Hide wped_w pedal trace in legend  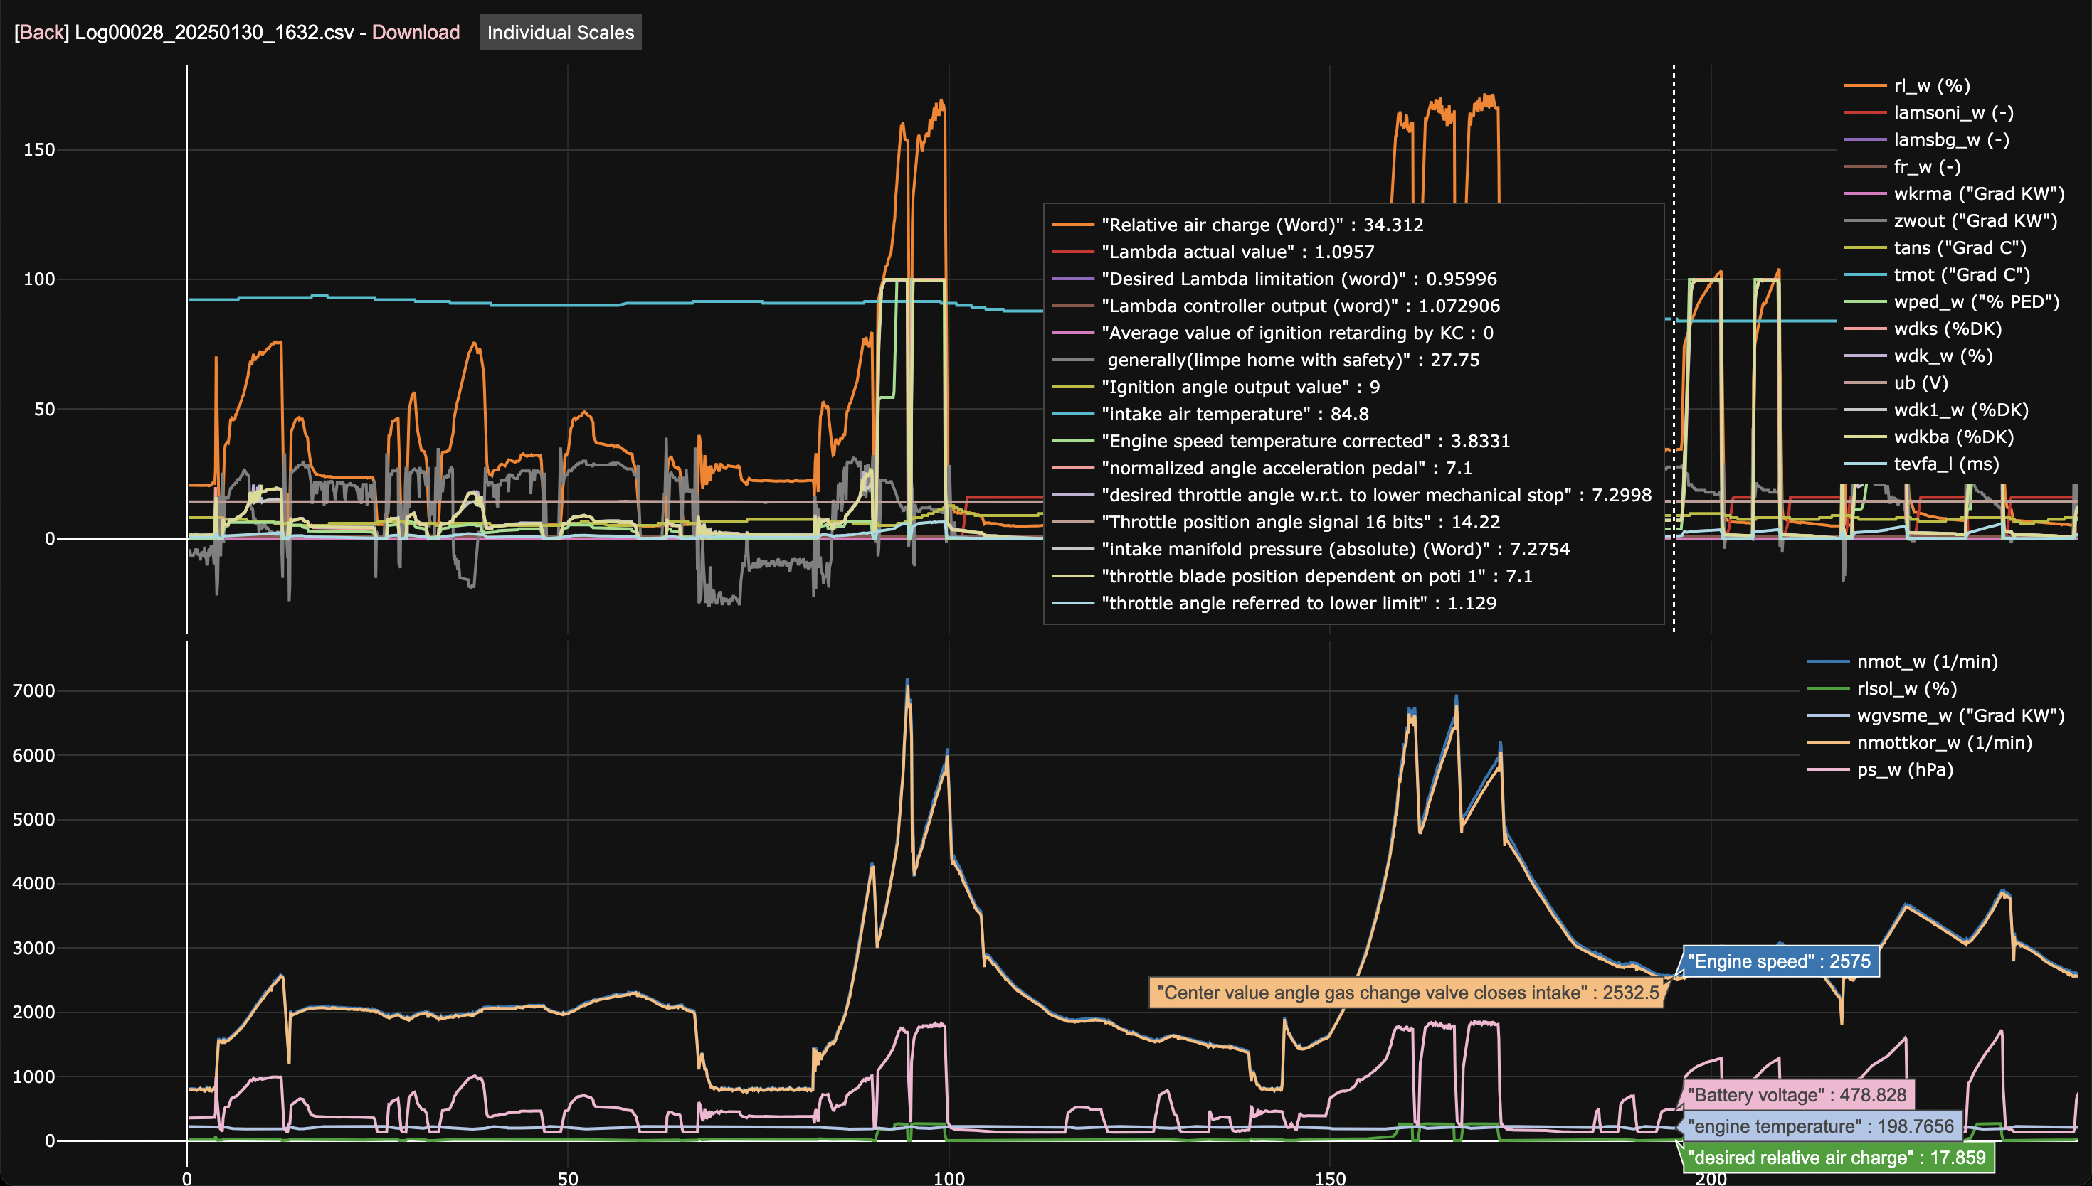click(x=1975, y=301)
